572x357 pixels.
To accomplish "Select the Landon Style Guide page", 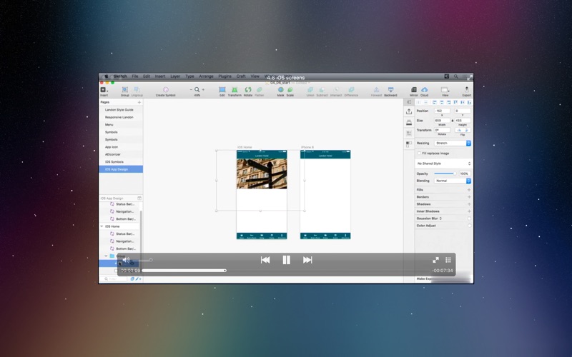I will (x=121, y=110).
